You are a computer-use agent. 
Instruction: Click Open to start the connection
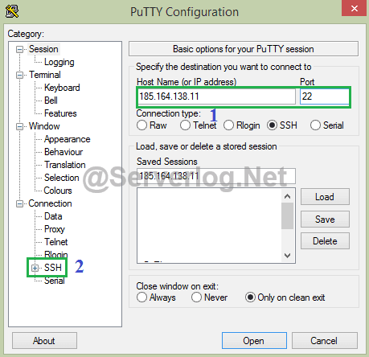pos(254,341)
